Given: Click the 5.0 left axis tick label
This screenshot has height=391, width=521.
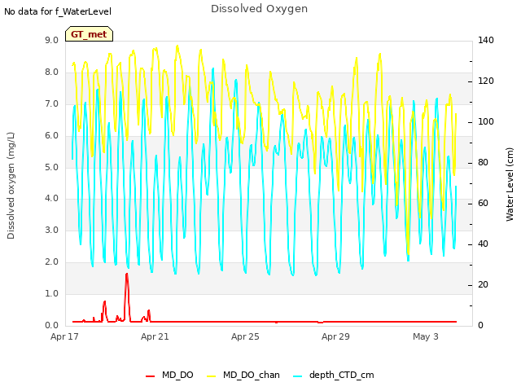Looking at the screenshot, I should coord(51,167).
